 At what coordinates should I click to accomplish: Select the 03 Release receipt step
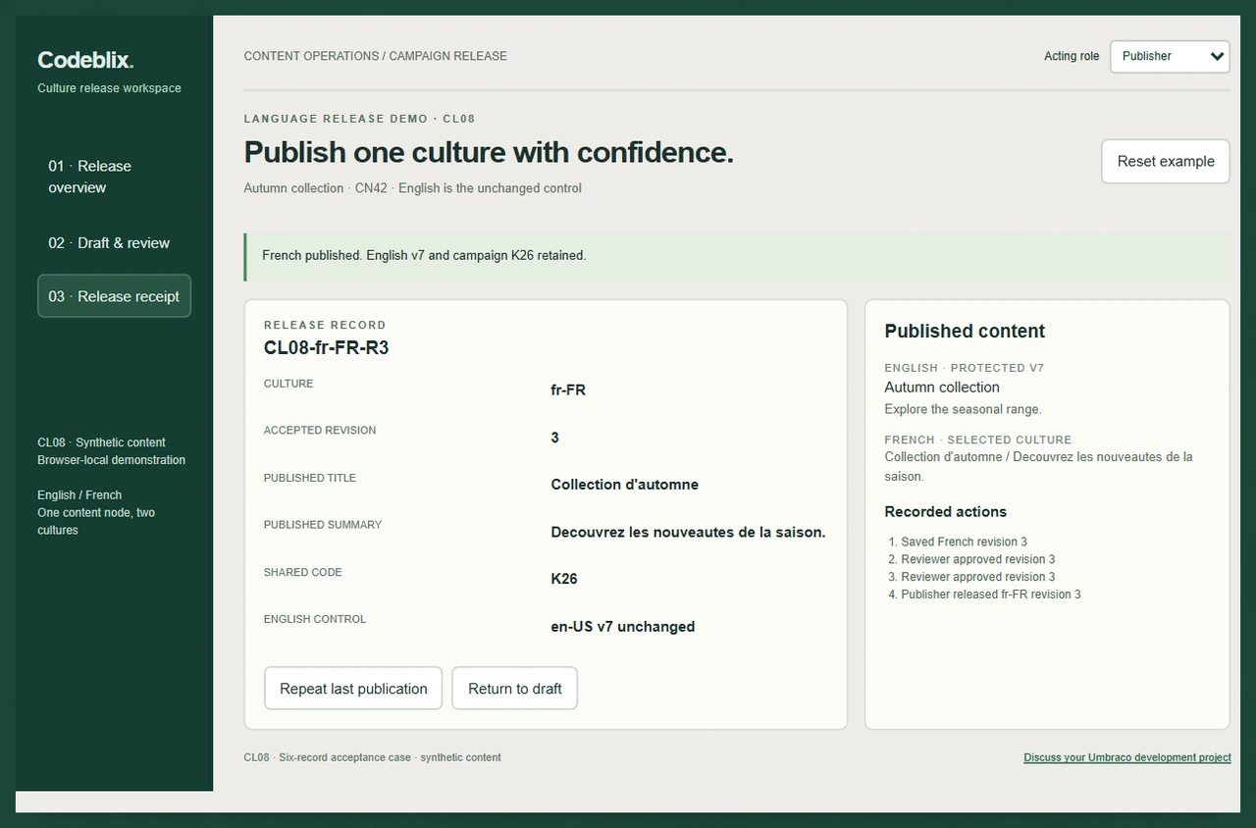[x=114, y=296]
